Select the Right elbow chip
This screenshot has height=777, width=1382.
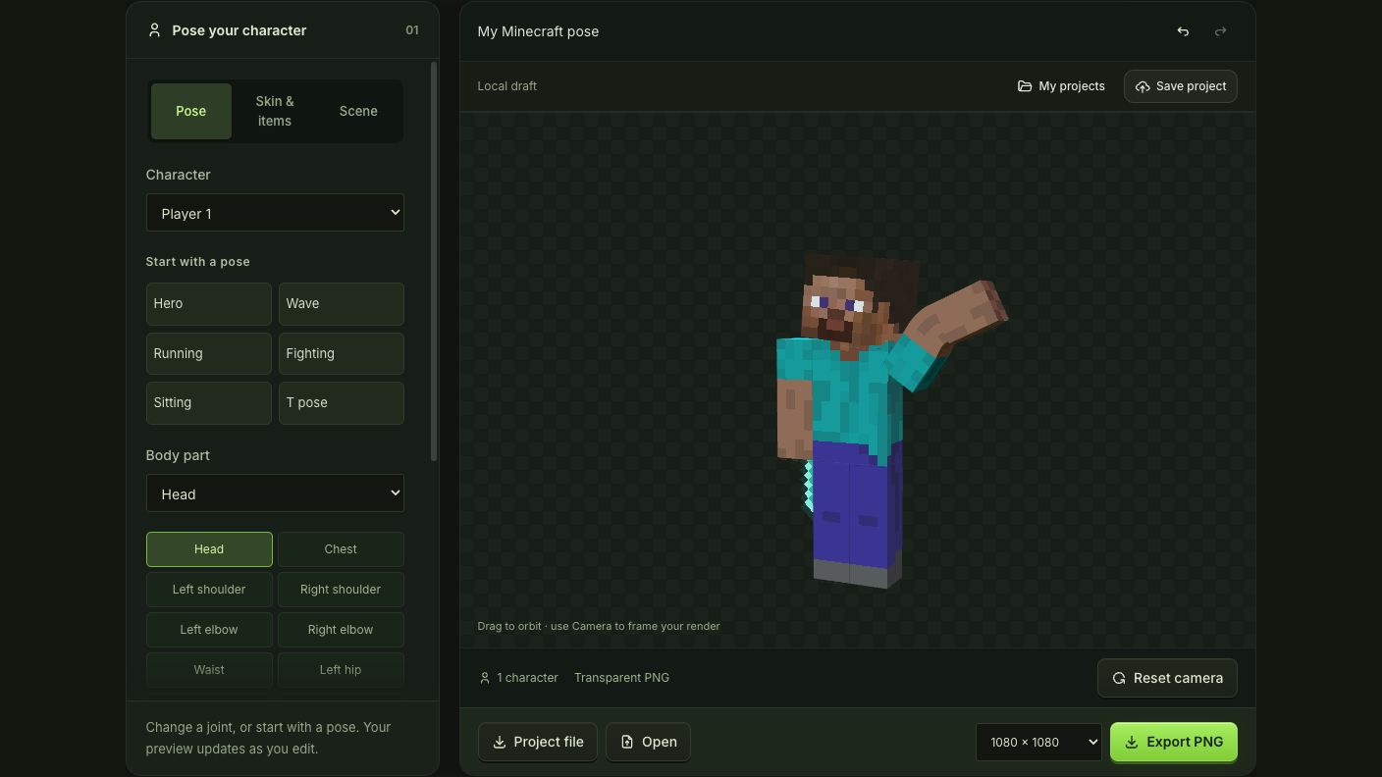point(341,630)
